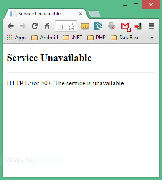Image resolution: width=162 pixels, height=180 pixels.
Task: Click the page info icon in address bar
Action: click(60, 26)
